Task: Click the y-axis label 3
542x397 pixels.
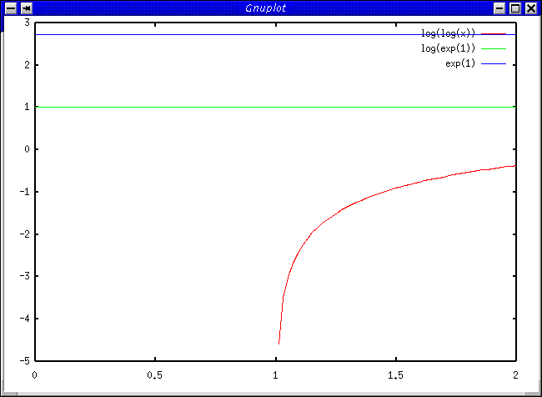Action: (27, 23)
